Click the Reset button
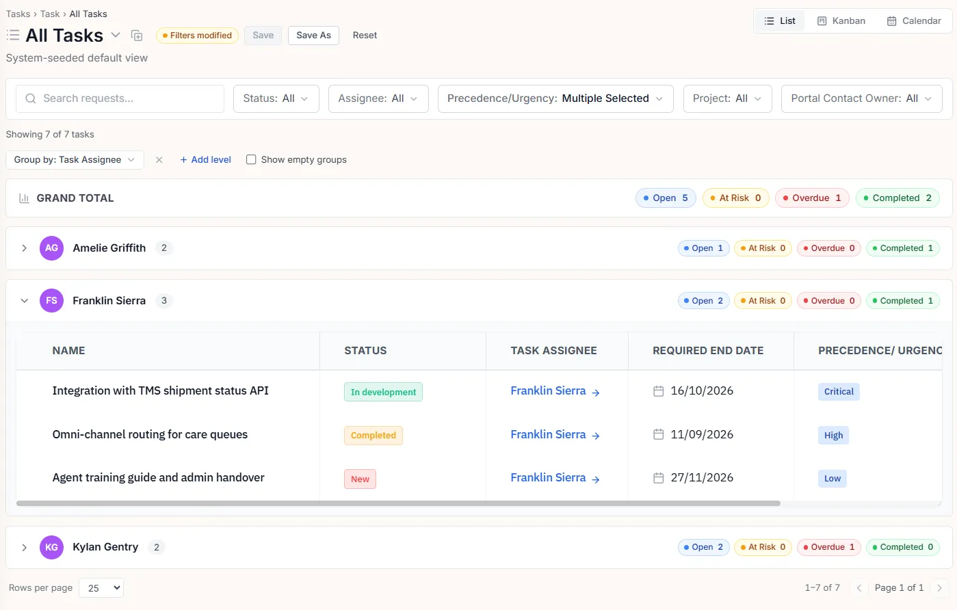 click(x=365, y=36)
